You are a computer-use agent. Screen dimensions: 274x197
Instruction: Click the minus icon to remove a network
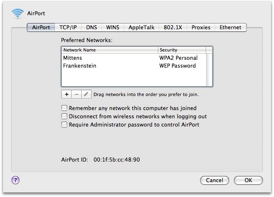pyautogui.click(x=77, y=94)
